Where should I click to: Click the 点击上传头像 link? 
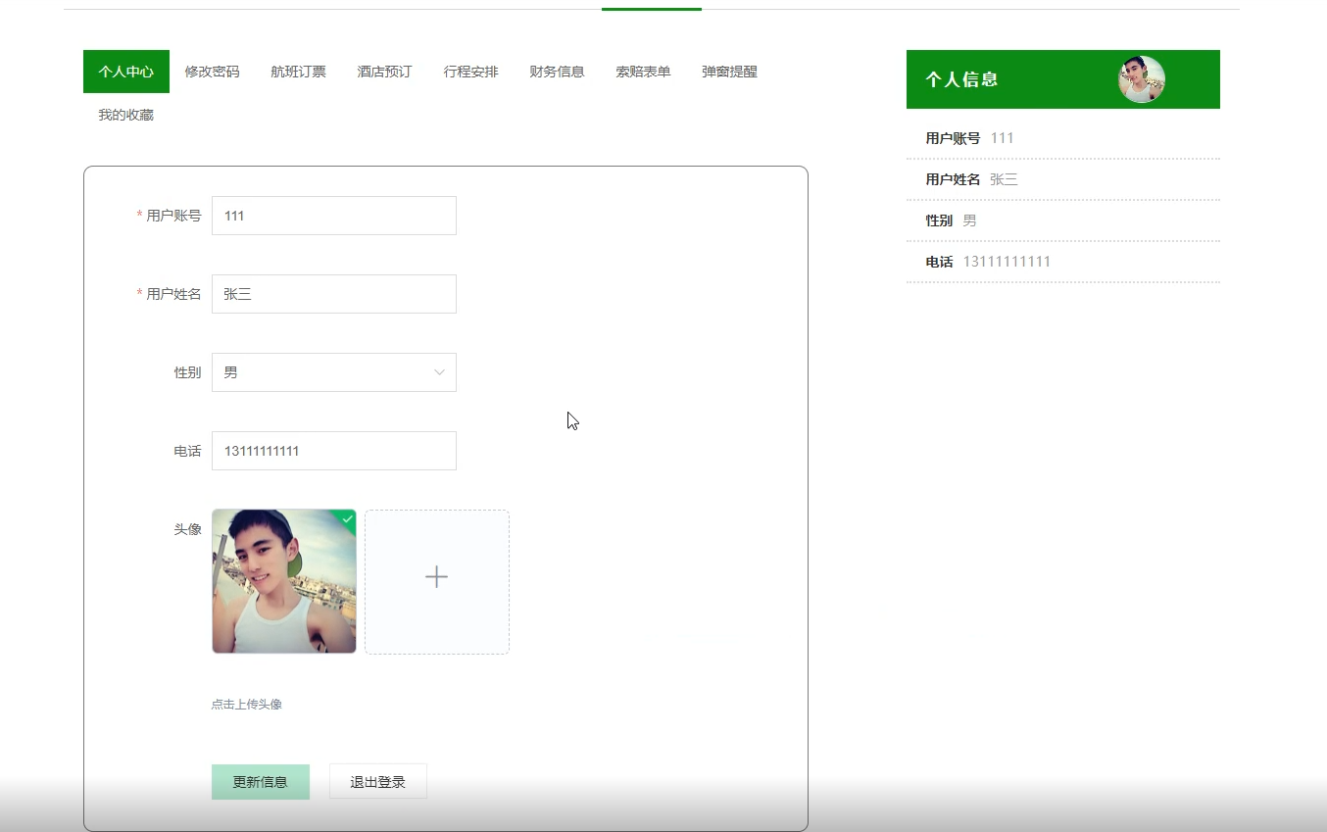pos(244,703)
